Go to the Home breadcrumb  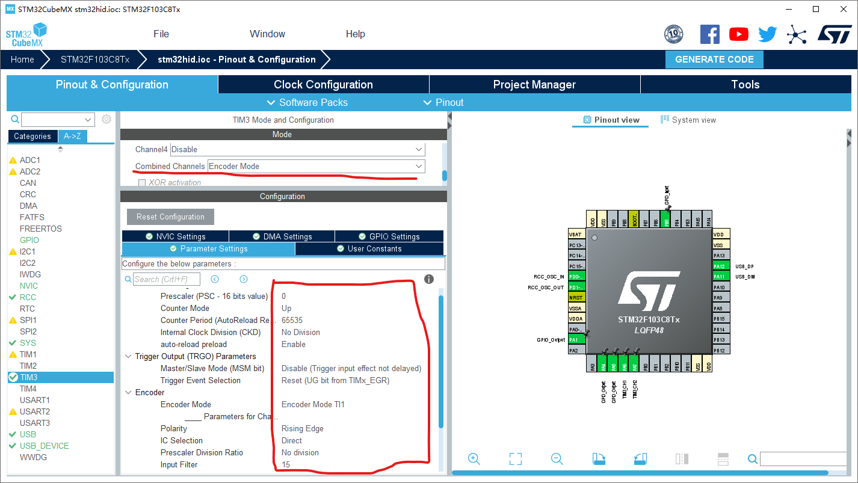(22, 60)
